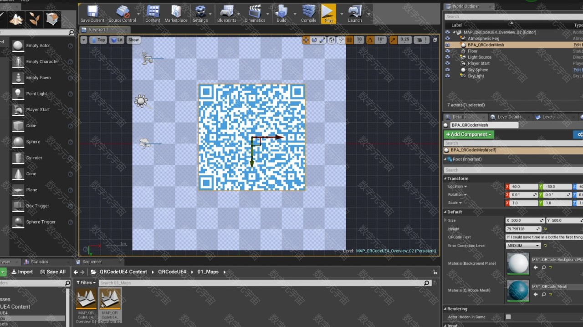583x327 pixels.
Task: Expand the Size property arrow
Action: (x=445, y=220)
